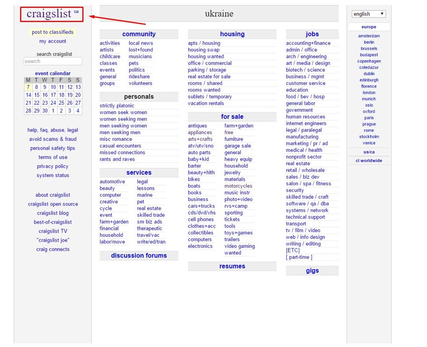Open personal safety tips link

tap(52, 148)
